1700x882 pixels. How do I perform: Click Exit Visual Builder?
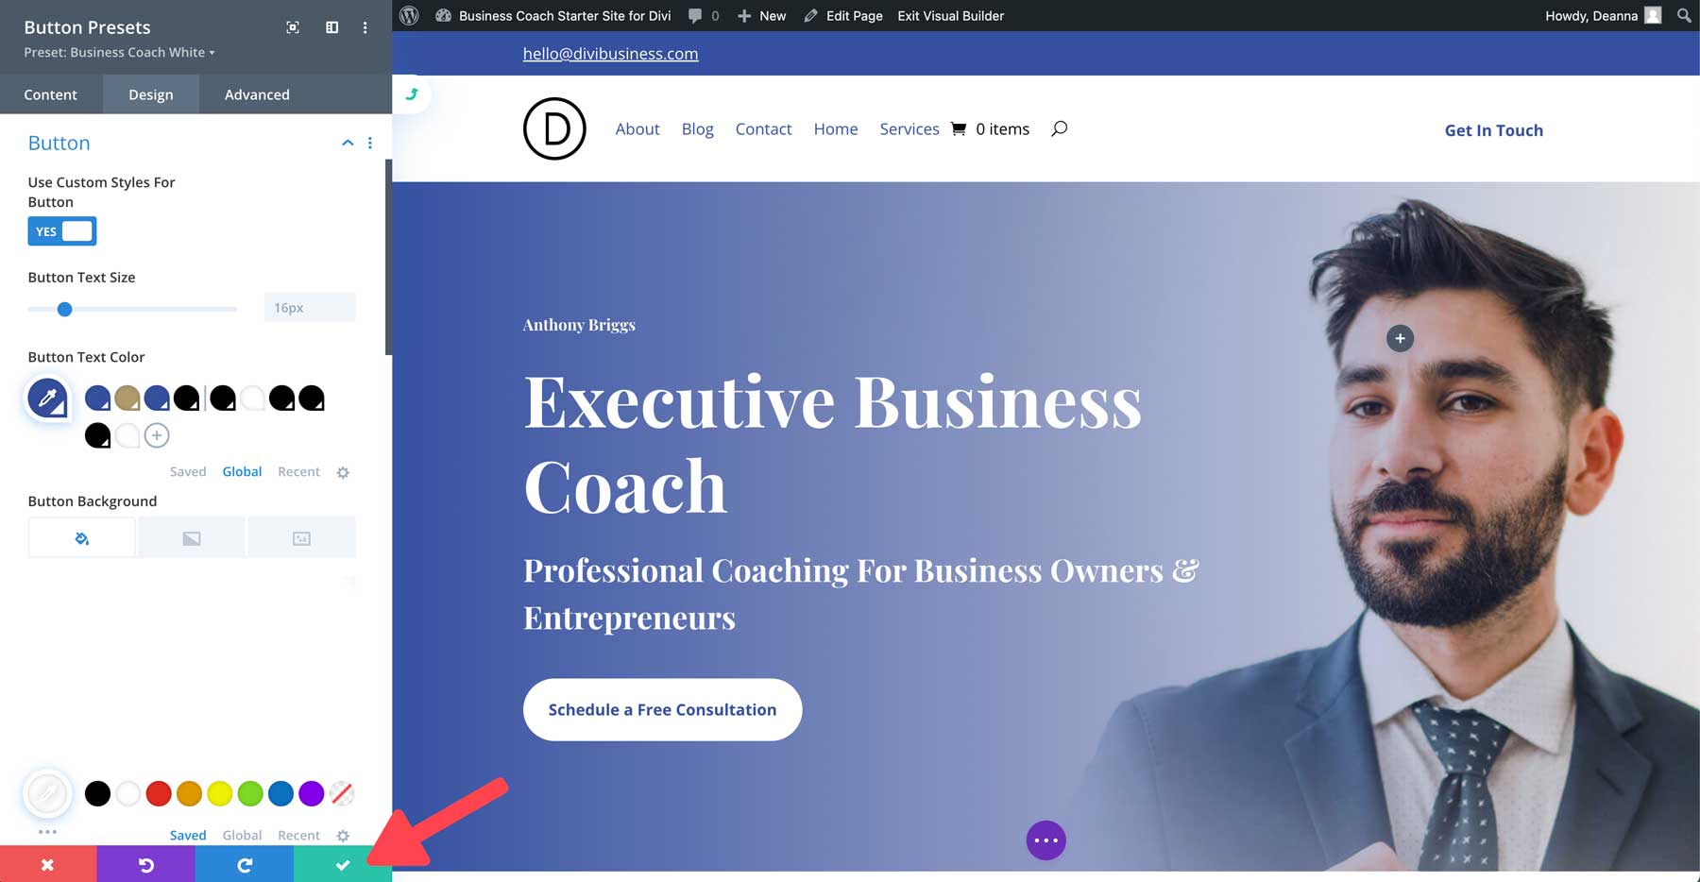coord(949,15)
